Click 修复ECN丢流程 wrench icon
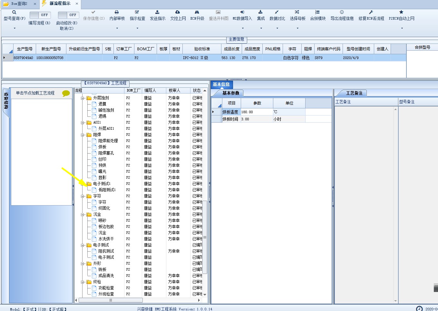Screen dimensions: 438x311 371,12
